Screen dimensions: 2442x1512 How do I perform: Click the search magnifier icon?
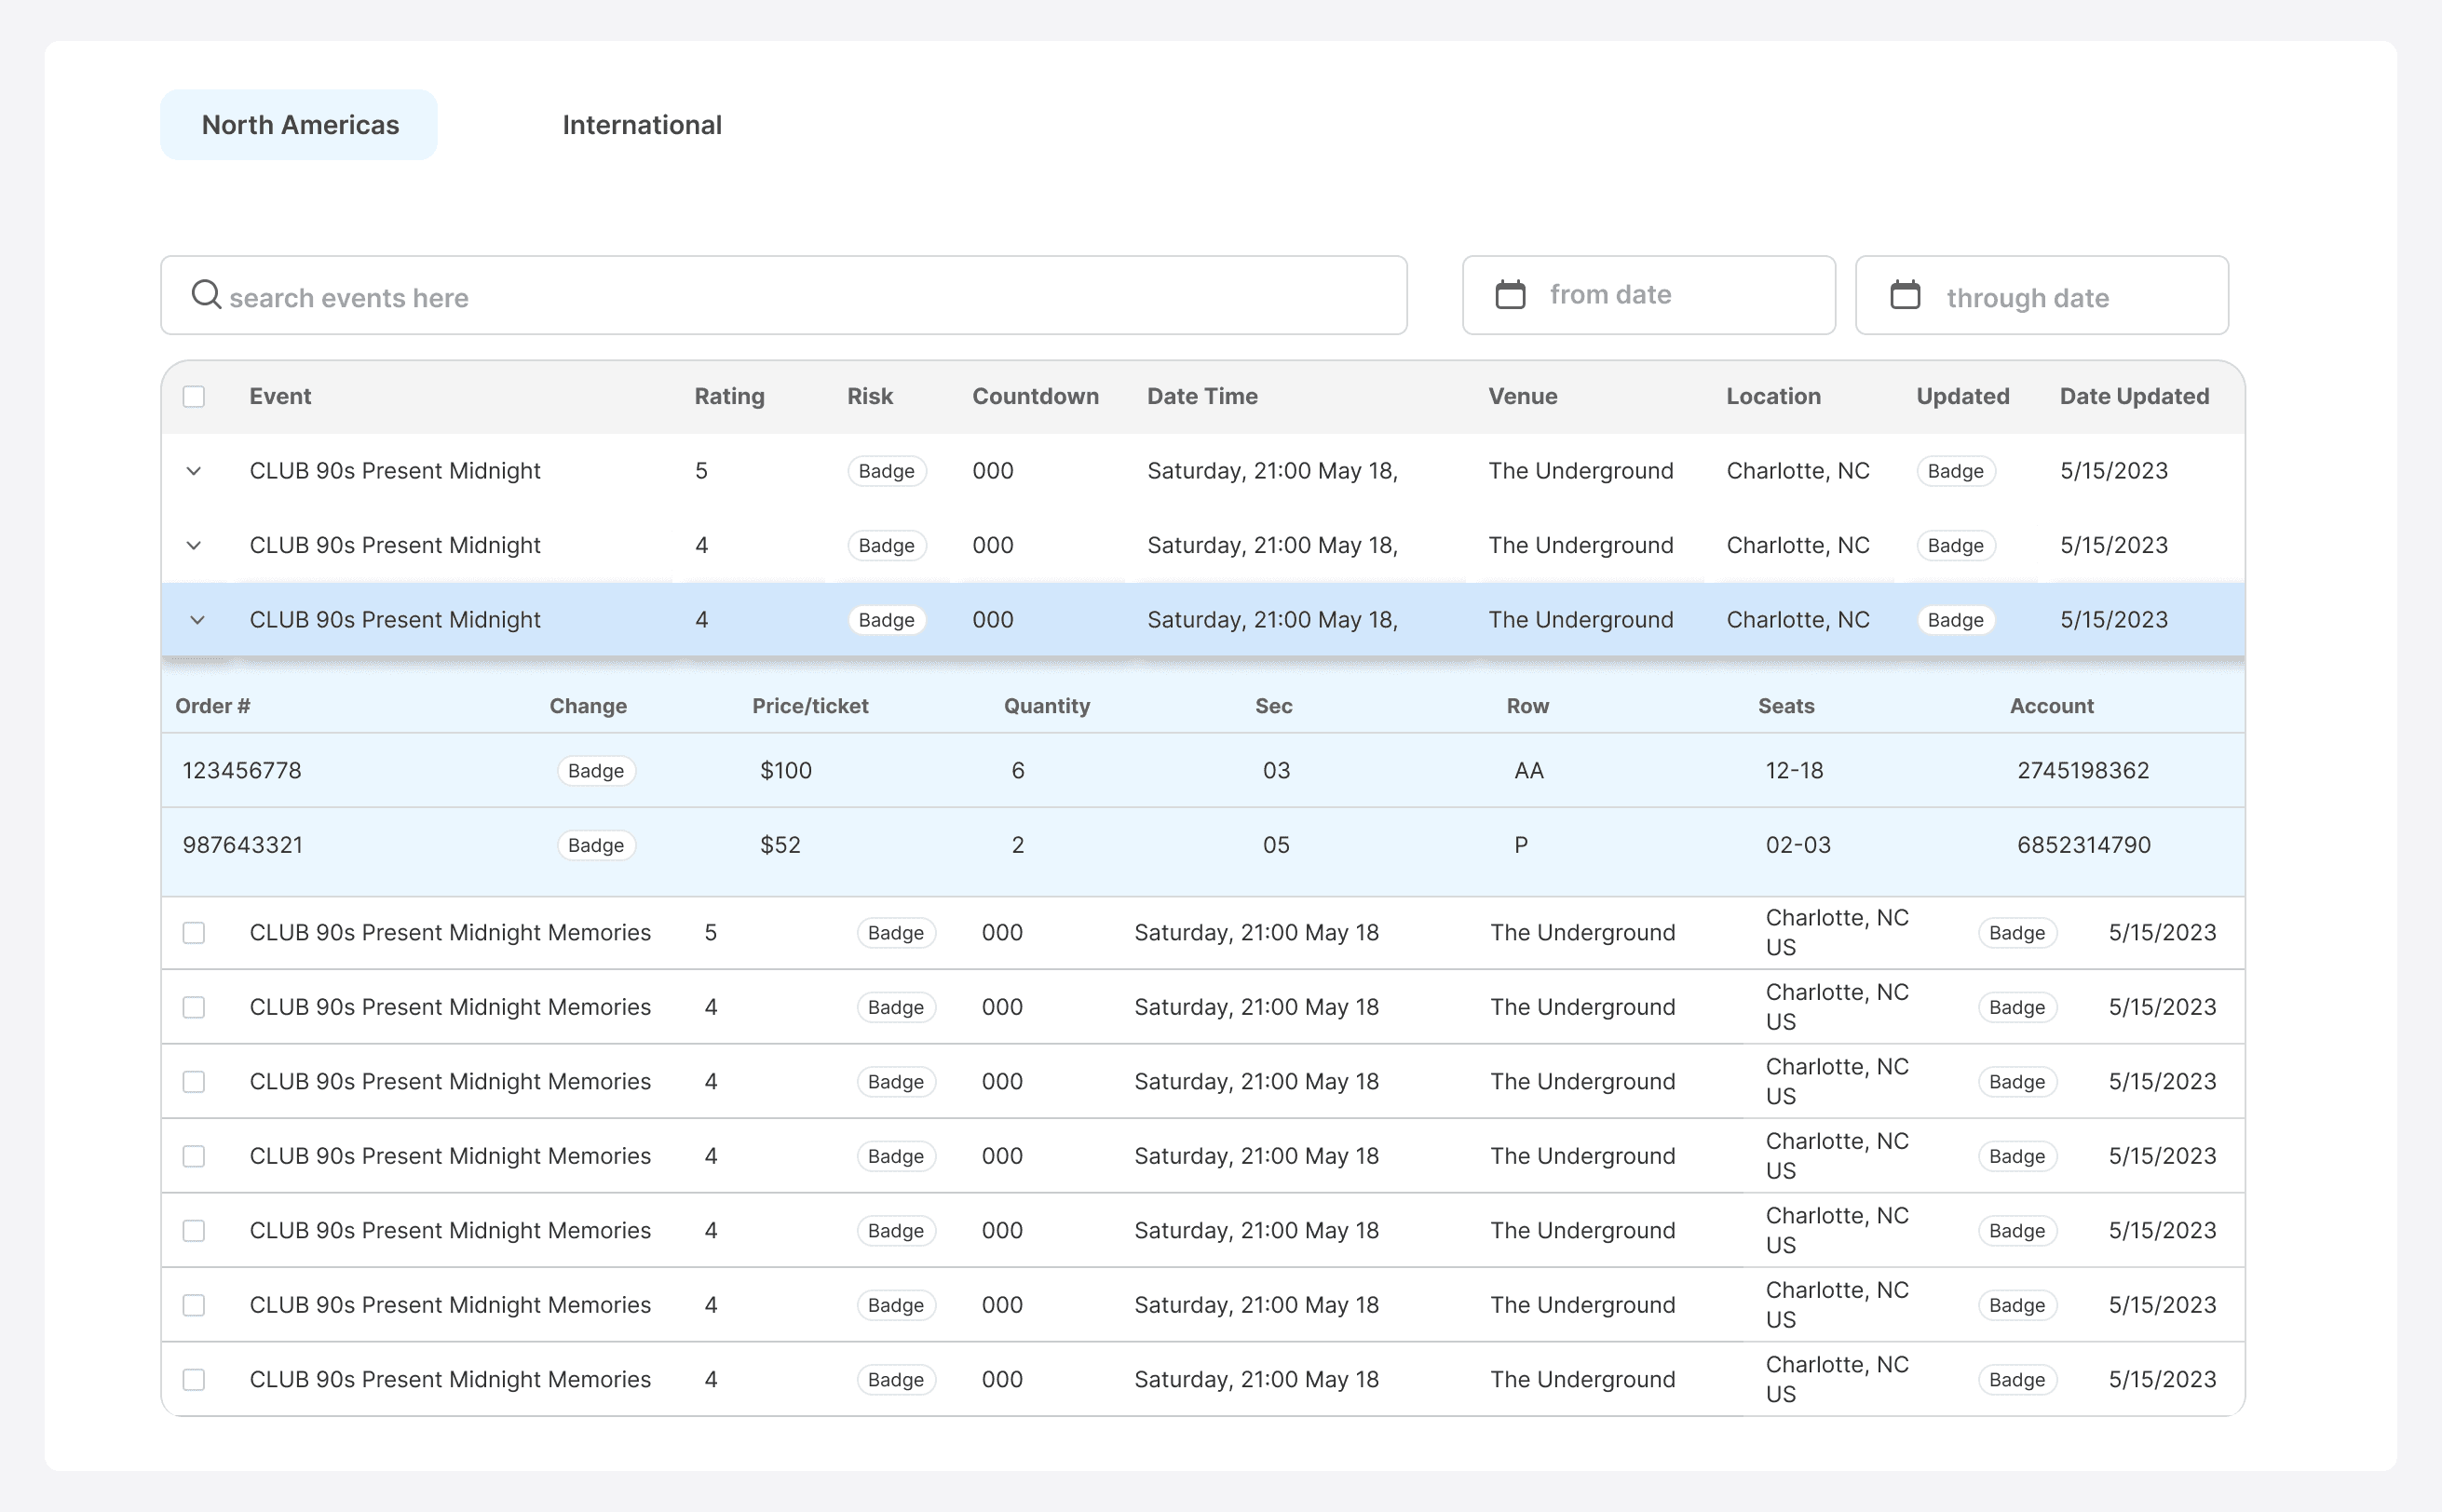[x=206, y=295]
